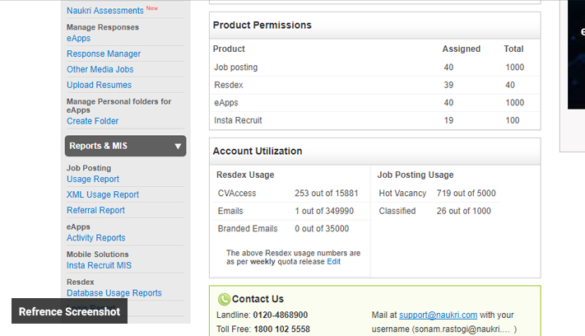Click Edit next to weekly quota release
The image size is (585, 336).
tap(333, 262)
